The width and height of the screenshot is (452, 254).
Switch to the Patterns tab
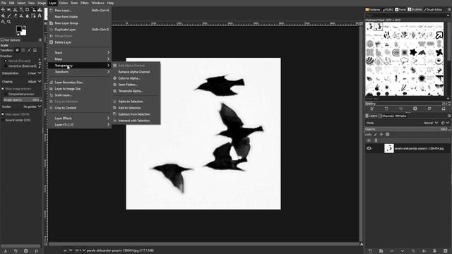click(372, 9)
